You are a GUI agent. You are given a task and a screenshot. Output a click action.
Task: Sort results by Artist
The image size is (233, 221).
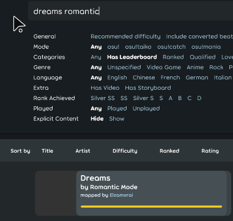[83, 151]
